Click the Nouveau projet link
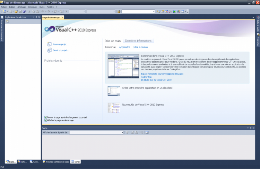Screen dimensions: 260x169 coord(61,44)
